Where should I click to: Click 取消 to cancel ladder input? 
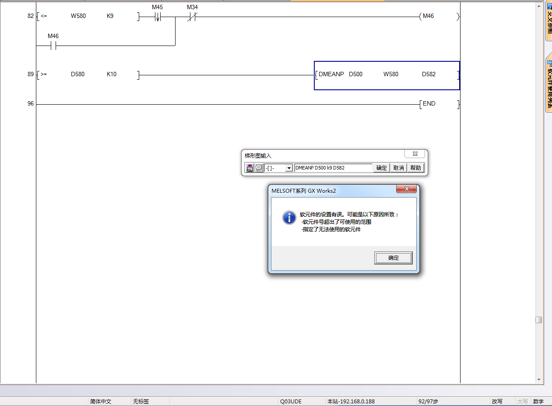(x=398, y=168)
